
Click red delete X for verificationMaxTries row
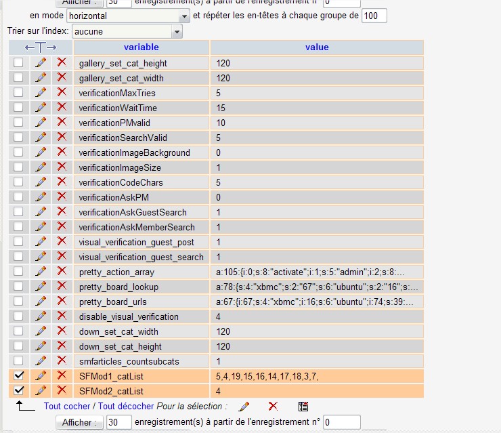coord(62,92)
